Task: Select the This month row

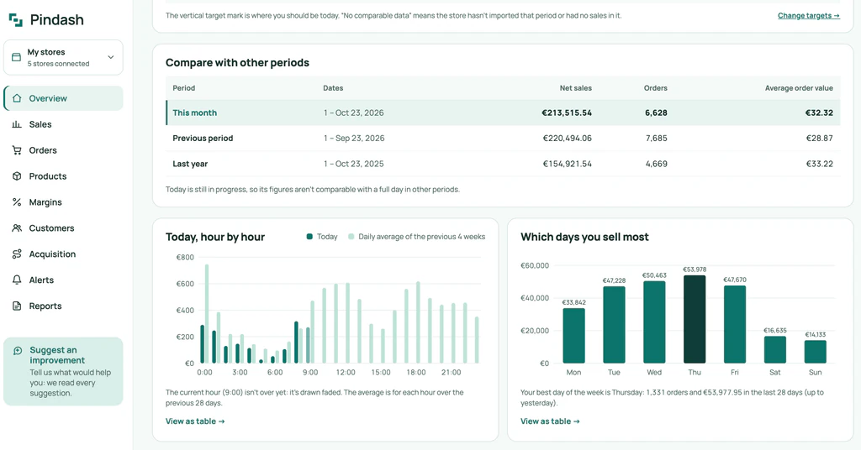Action: pyautogui.click(x=503, y=112)
